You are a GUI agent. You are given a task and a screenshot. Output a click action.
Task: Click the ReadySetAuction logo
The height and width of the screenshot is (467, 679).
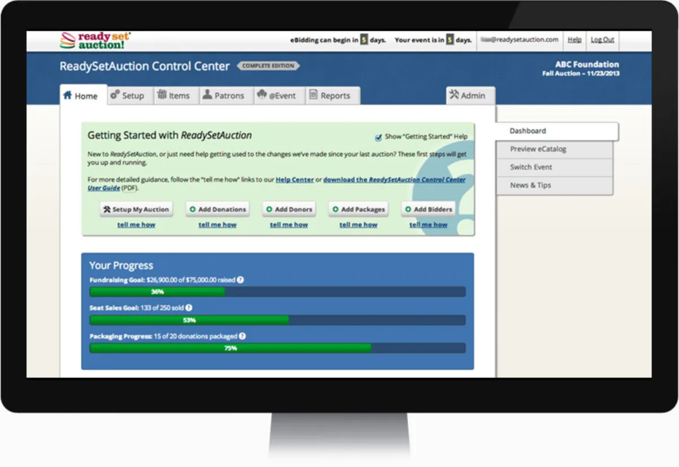coord(95,41)
